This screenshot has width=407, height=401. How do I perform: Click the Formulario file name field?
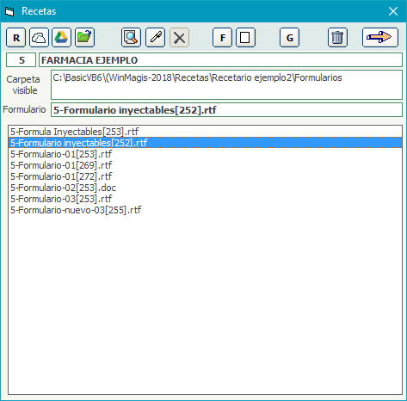pos(226,110)
